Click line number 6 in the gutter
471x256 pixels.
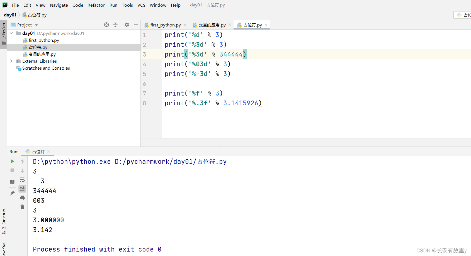(x=144, y=84)
